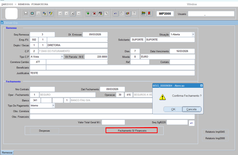Click the question mark help icon
This screenshot has width=238, height=155.
click(x=134, y=13)
